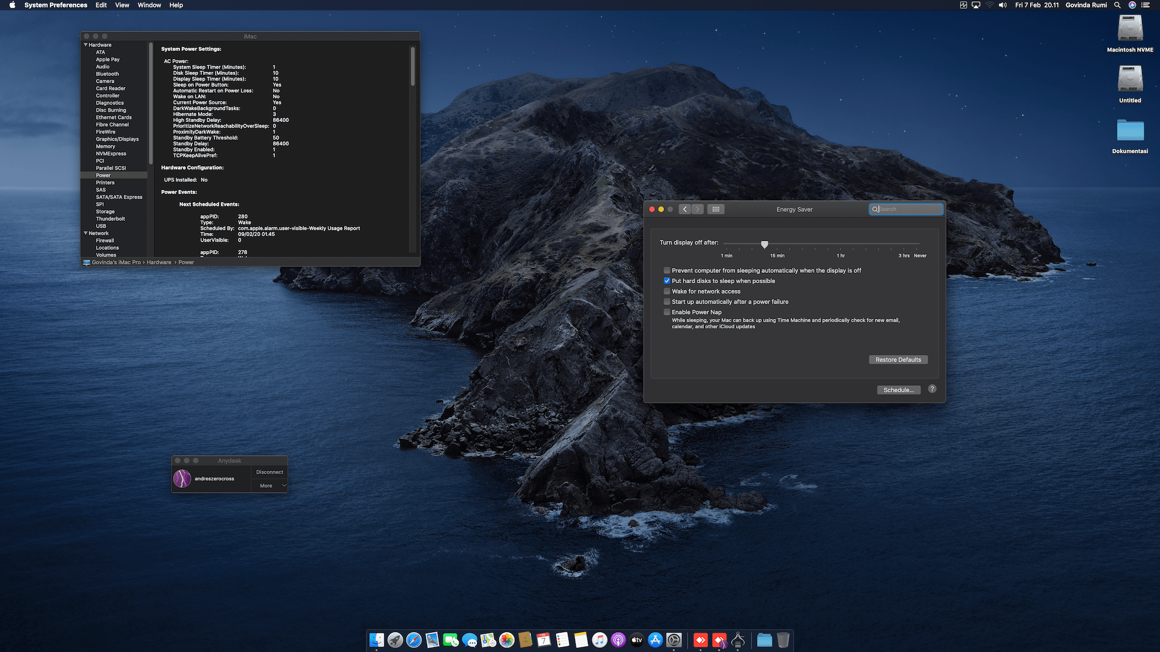Collapse the Network tree section
Image resolution: width=1160 pixels, height=652 pixels.
86,233
